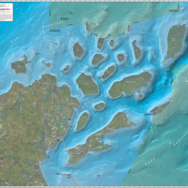Click the lighthouse icon on Sand Island's tip
Screen dimensions: 188x188
[x=25, y=55]
